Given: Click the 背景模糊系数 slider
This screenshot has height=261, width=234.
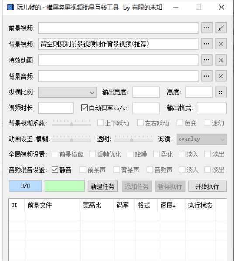Looking at the screenshot, I should point(71,123).
